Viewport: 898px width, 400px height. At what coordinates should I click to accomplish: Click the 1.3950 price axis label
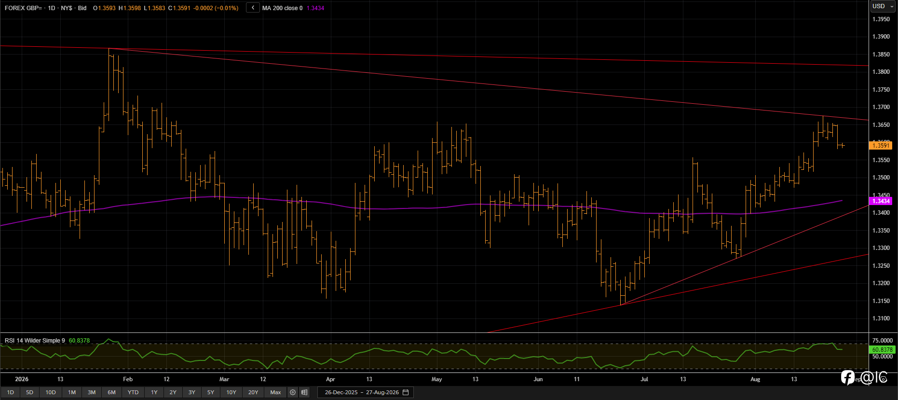point(881,19)
